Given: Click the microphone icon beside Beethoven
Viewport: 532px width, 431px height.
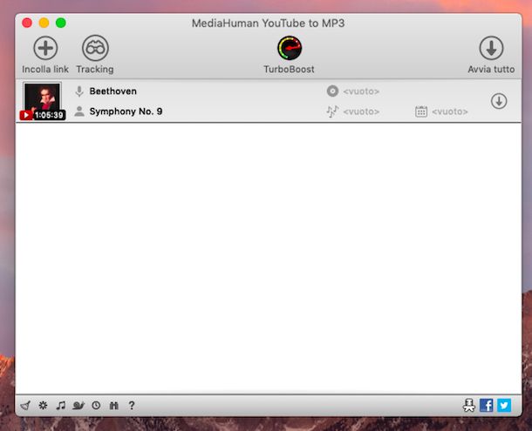Looking at the screenshot, I should [79, 91].
